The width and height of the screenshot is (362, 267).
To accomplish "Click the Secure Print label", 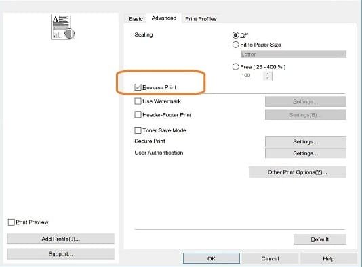I will (150, 141).
